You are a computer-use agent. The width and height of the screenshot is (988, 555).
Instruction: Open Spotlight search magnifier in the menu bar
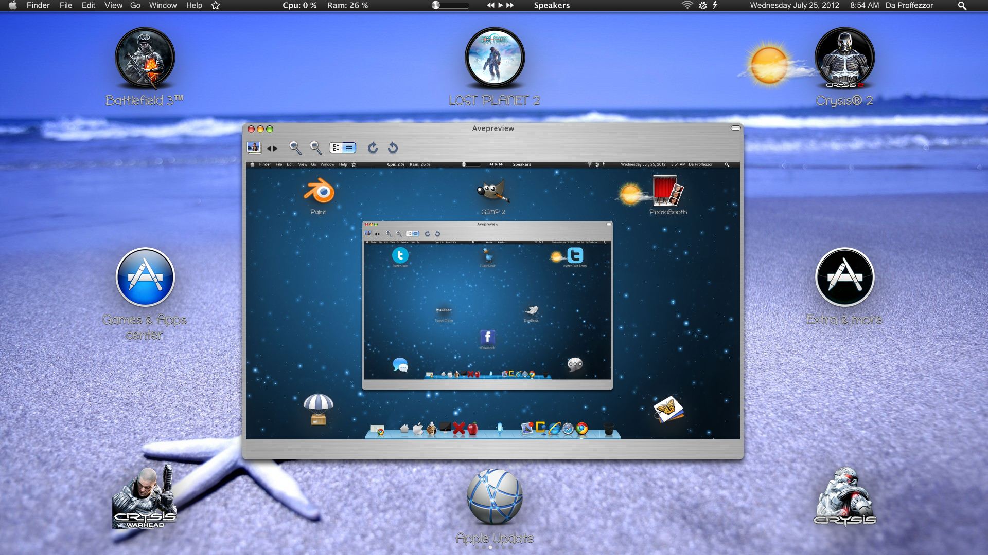pos(962,5)
